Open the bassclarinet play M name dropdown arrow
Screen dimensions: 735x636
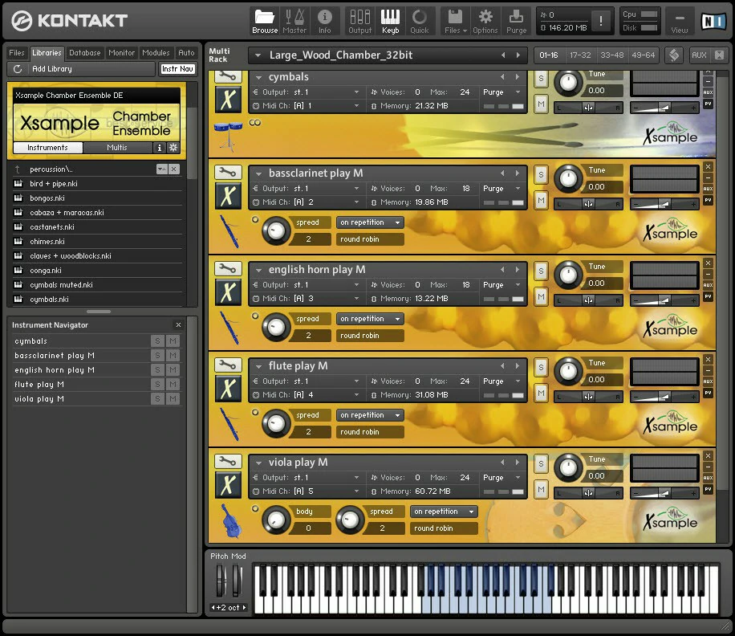[258, 174]
